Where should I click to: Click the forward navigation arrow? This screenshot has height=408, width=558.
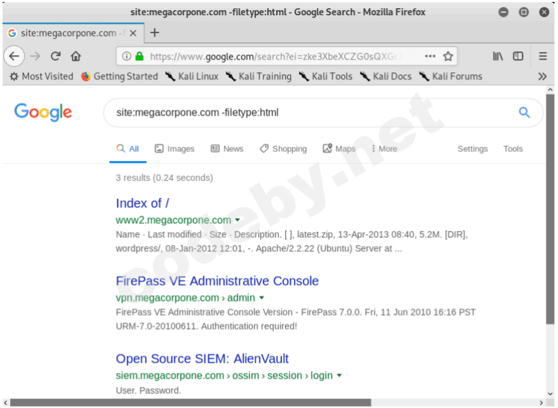(35, 56)
